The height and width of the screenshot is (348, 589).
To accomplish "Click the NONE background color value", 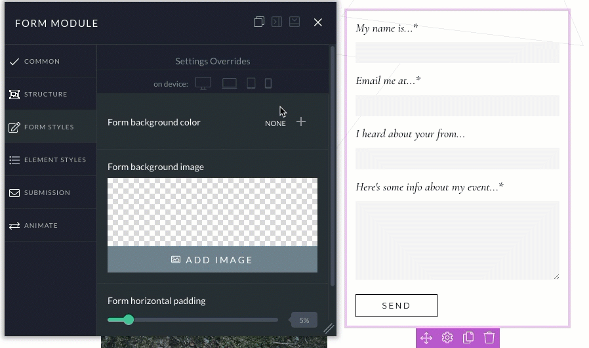I will pos(275,123).
